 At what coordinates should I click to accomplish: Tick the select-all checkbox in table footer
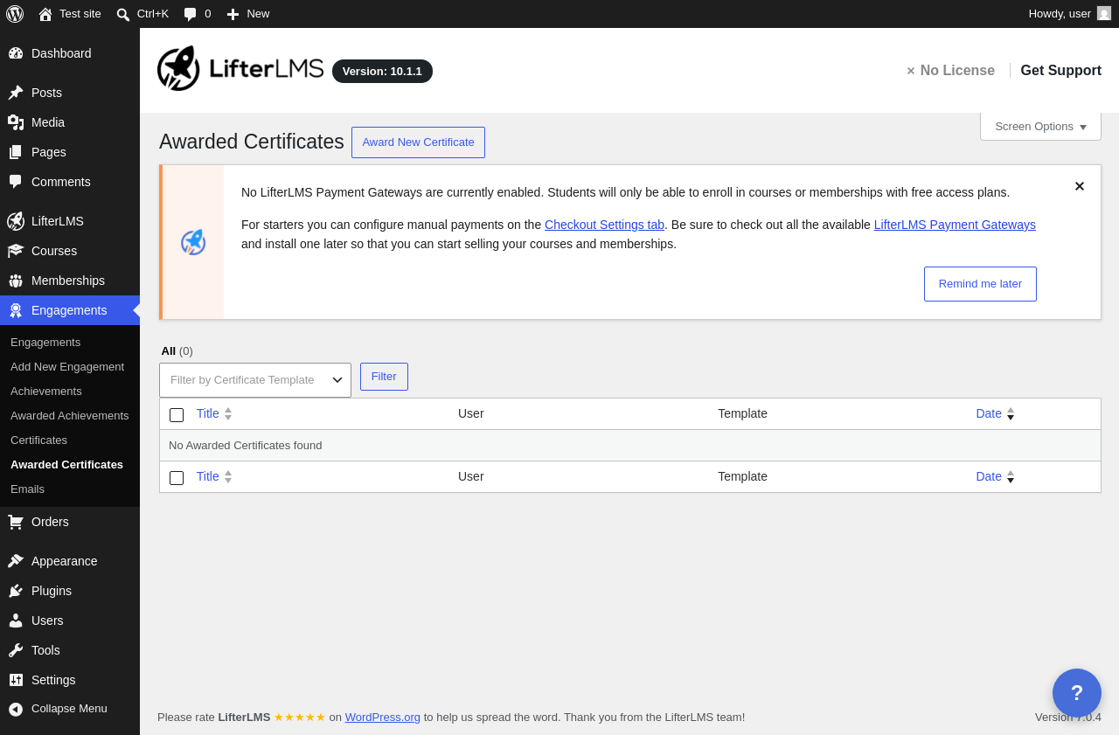click(177, 478)
